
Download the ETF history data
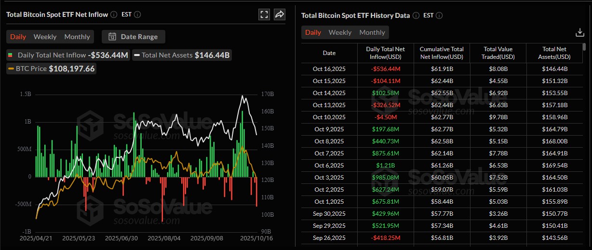[580, 32]
